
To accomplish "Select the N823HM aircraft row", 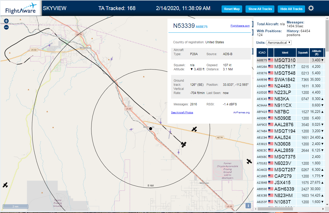I will 290,195.
